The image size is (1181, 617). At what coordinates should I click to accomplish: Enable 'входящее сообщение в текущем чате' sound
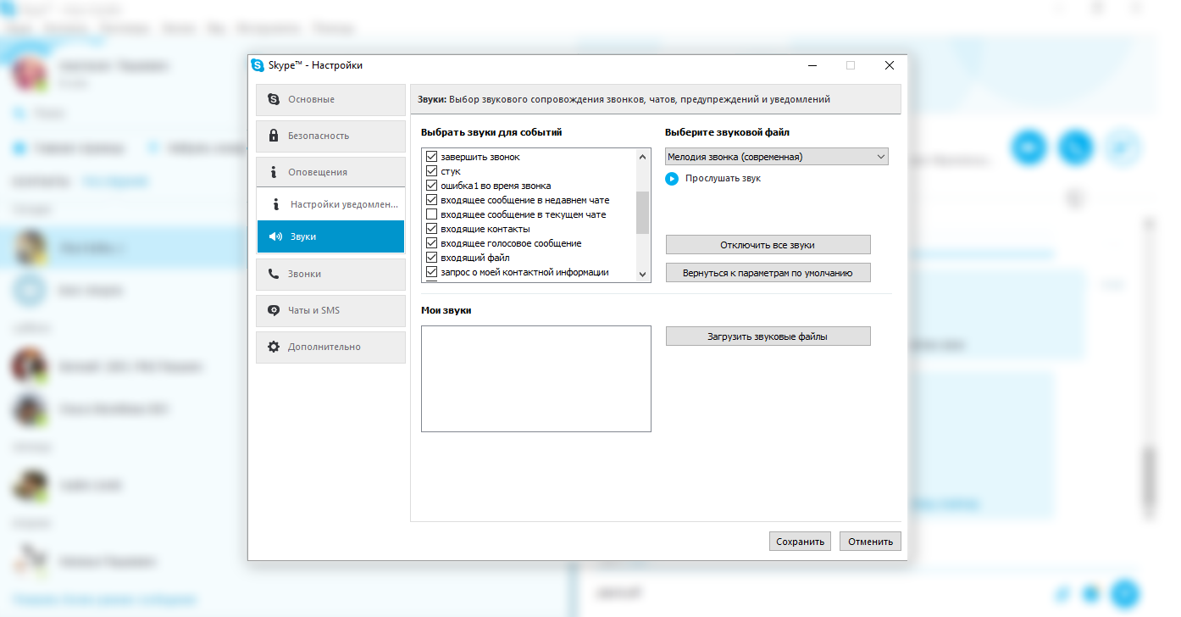pos(431,214)
